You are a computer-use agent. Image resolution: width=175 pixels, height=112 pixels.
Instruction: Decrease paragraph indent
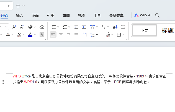(76, 27)
